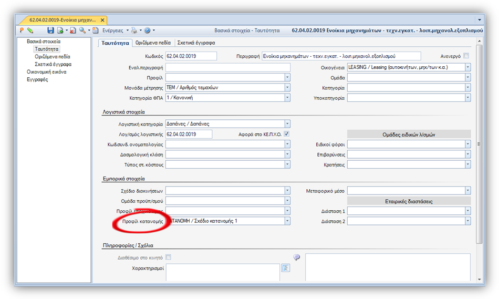Select Οικονομική εικόνα in the side tree
This screenshot has width=499, height=299.
coord(46,71)
